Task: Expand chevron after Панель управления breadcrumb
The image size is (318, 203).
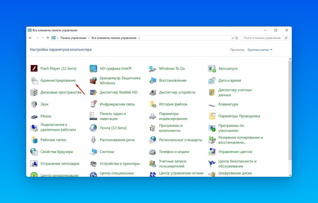Action: tap(89, 38)
